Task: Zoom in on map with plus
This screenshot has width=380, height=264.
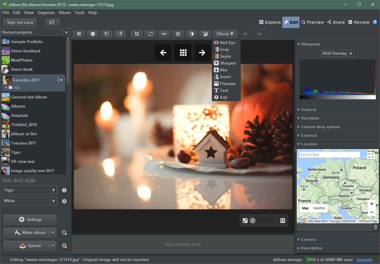Action: (x=372, y=204)
